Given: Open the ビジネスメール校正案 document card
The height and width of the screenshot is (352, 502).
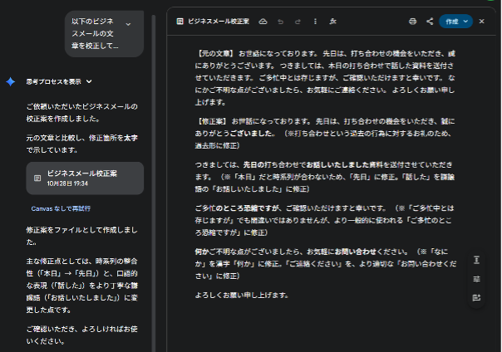Looking at the screenshot, I should [84, 178].
